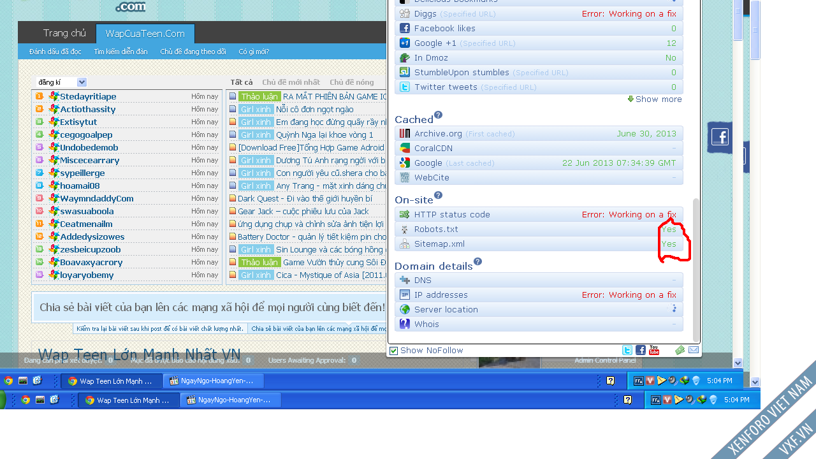
Task: Click the Server location globe icon
Action: point(404,309)
